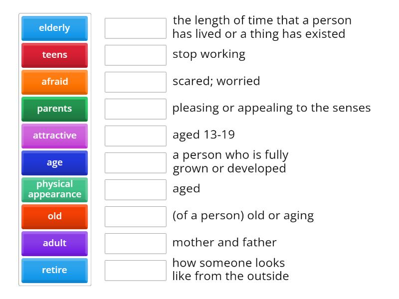Choose the 'adult' word tile

click(54, 243)
